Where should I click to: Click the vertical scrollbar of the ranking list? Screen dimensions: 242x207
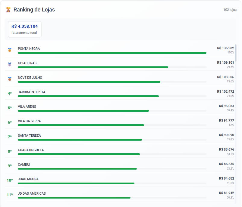[x=236, y=53]
